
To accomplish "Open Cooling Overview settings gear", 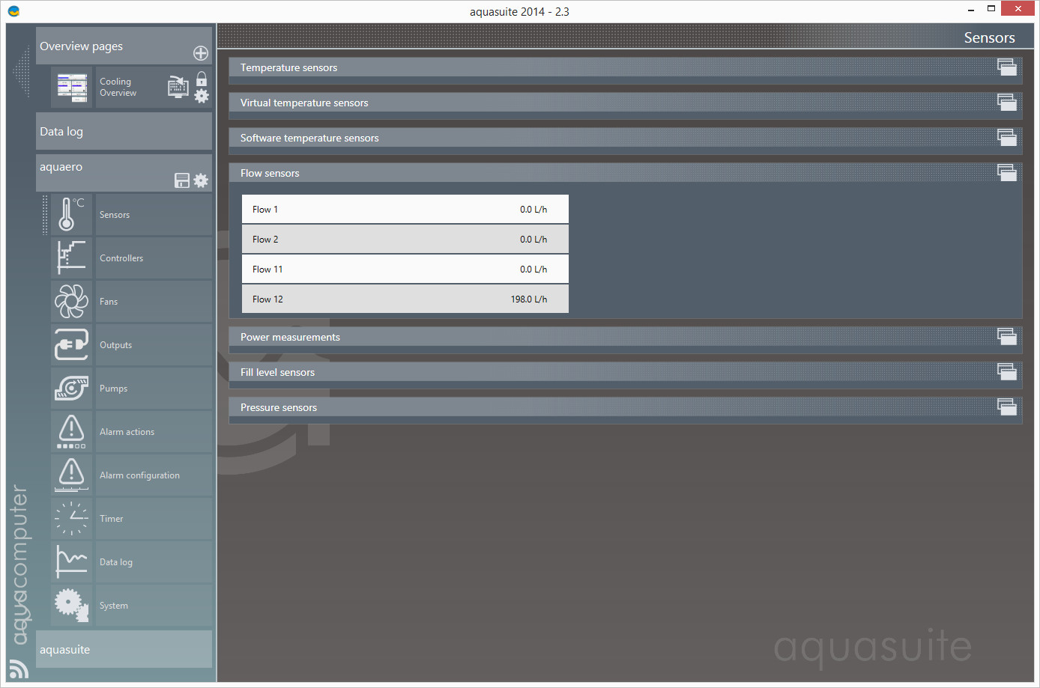I will 202,96.
